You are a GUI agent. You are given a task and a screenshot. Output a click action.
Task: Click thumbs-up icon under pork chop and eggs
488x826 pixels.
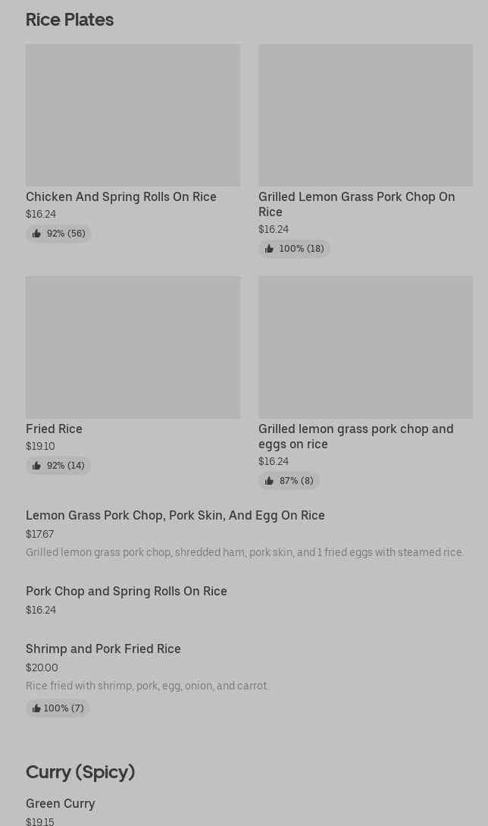coord(269,481)
